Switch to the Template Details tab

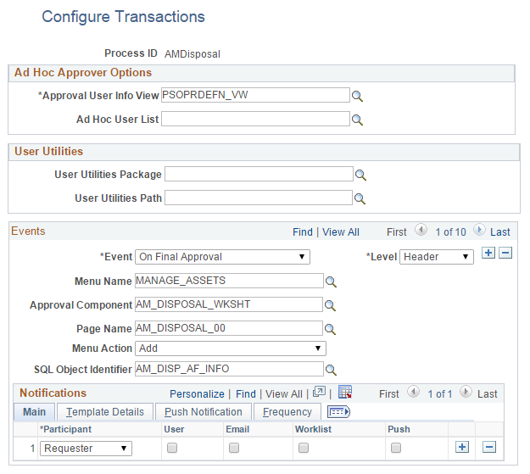coord(105,412)
